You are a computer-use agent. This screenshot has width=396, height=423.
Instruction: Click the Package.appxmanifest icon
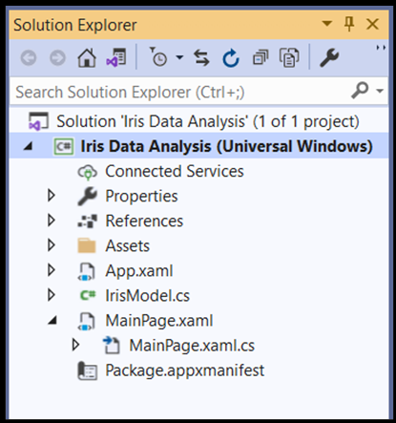(x=88, y=370)
